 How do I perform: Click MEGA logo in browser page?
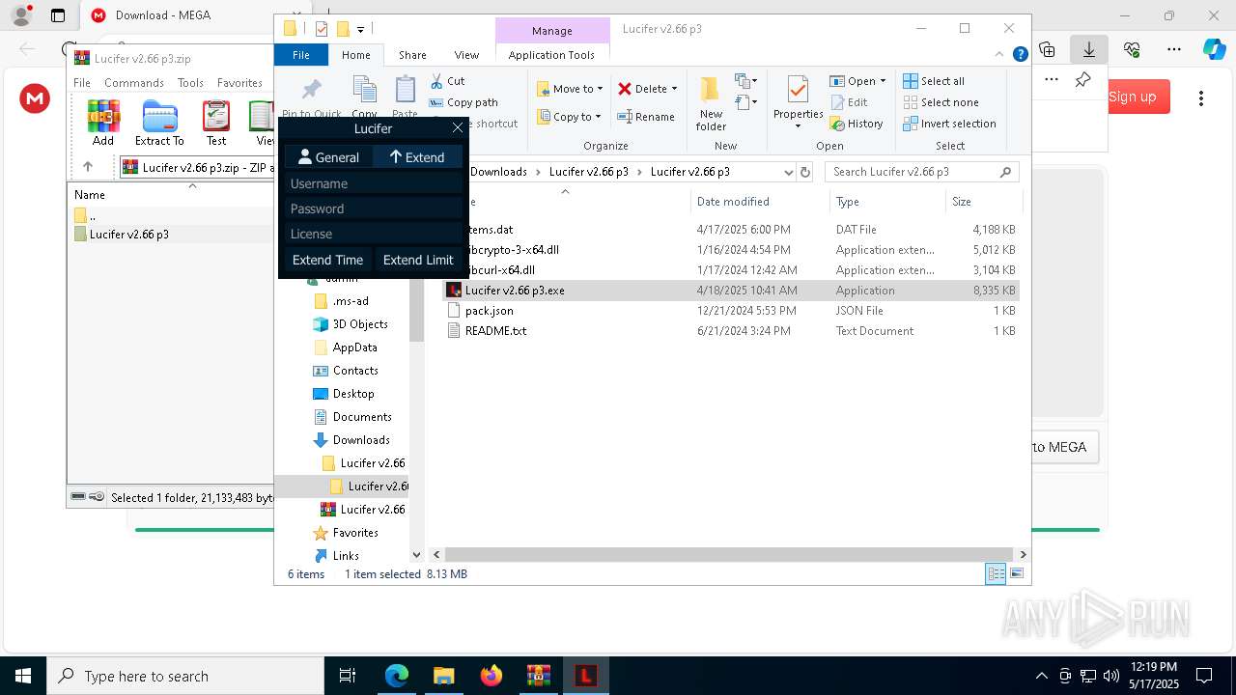point(35,97)
